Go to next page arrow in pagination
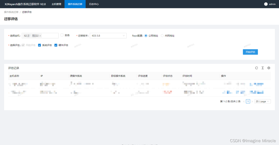279x145 pixels. click(x=252, y=102)
